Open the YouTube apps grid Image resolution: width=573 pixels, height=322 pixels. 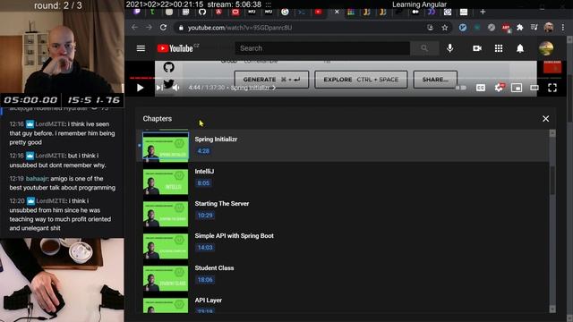click(x=499, y=48)
